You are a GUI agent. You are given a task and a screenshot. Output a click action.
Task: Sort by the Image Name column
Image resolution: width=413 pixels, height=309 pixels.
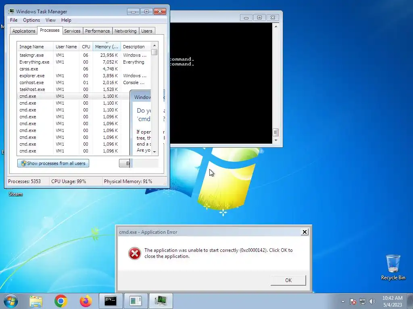35,47
